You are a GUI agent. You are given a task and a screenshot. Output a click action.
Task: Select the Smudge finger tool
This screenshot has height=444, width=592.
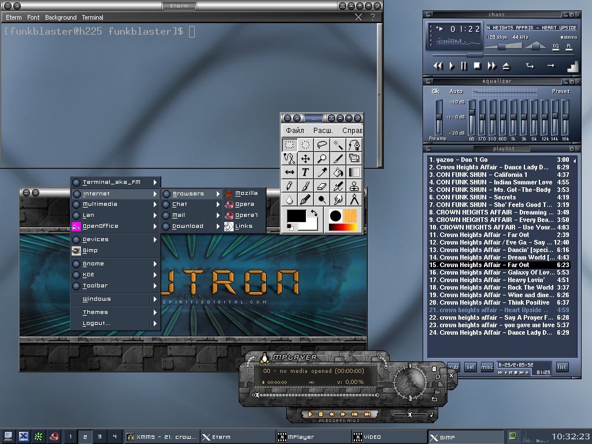(x=338, y=199)
